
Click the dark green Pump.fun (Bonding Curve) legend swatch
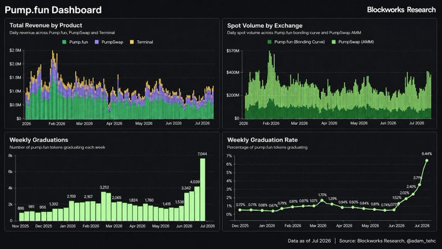pyautogui.click(x=269, y=42)
